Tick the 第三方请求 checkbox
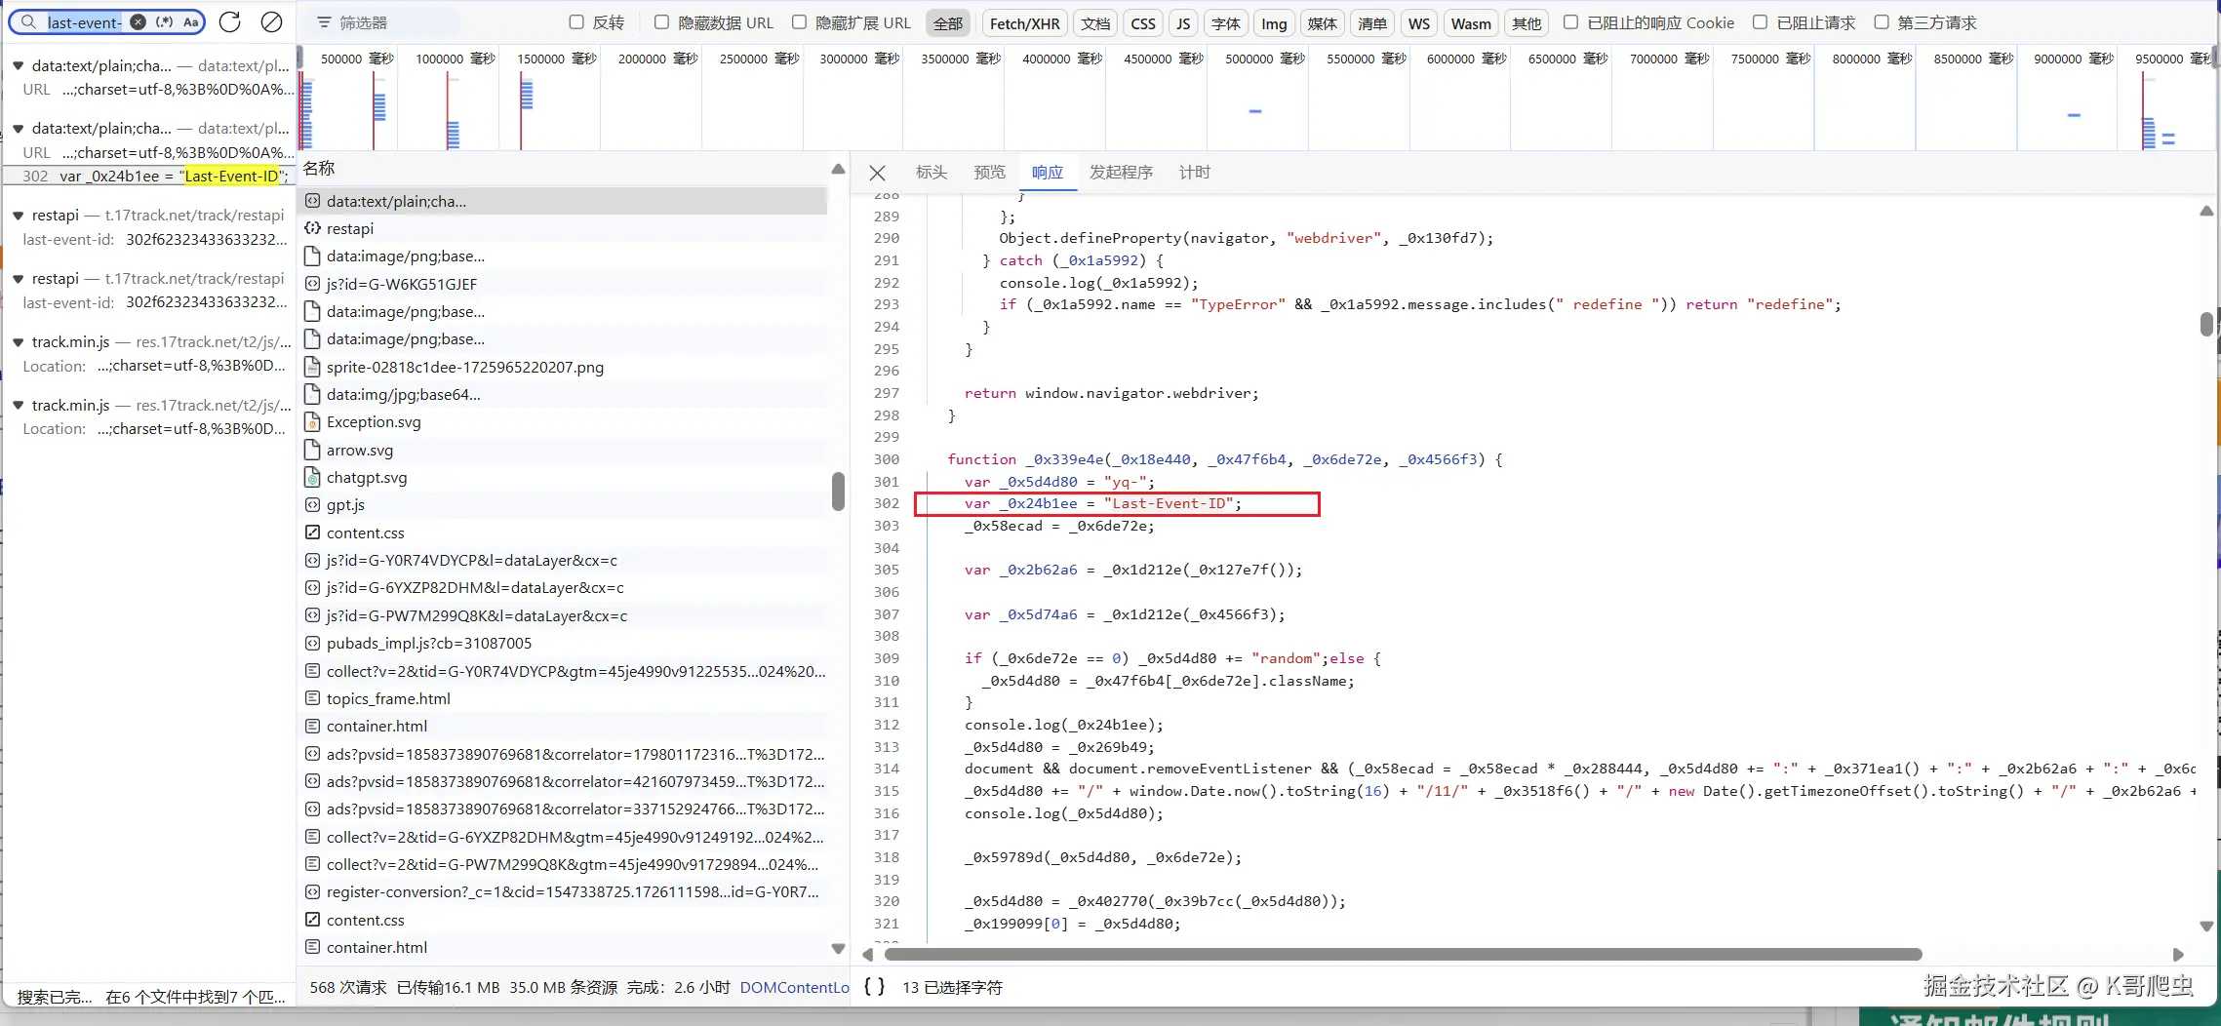This screenshot has height=1026, width=2221. click(x=1882, y=22)
